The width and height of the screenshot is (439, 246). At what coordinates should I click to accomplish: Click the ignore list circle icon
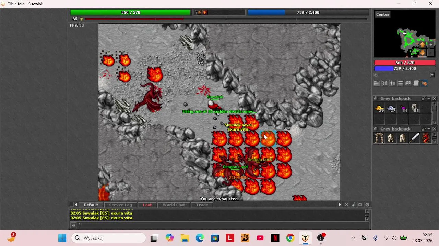point(367,205)
